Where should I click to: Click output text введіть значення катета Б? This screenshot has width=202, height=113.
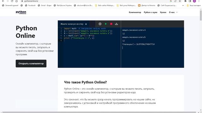tap(134, 37)
